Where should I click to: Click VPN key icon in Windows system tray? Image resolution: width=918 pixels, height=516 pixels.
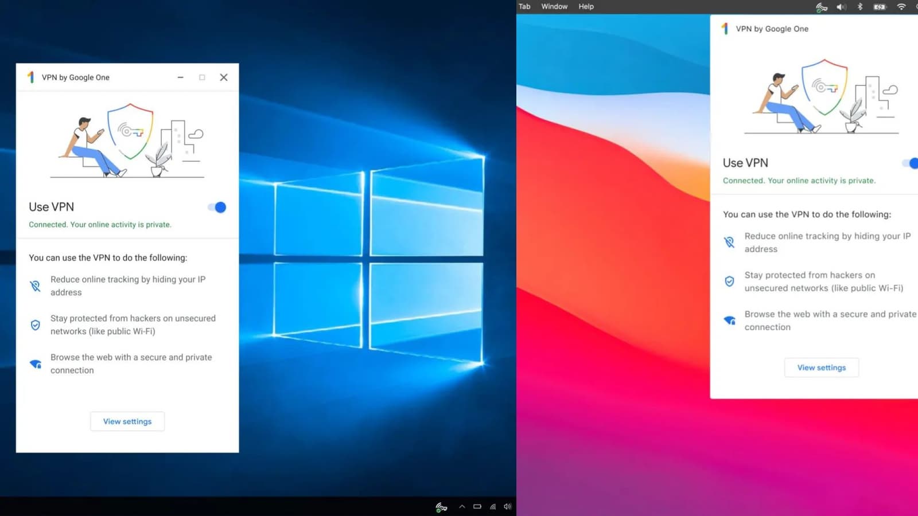pos(441,507)
